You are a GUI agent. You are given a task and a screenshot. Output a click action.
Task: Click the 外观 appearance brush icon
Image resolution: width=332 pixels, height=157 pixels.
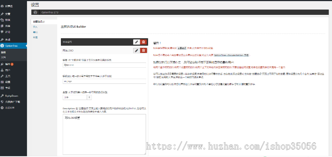click(x=2, y=40)
